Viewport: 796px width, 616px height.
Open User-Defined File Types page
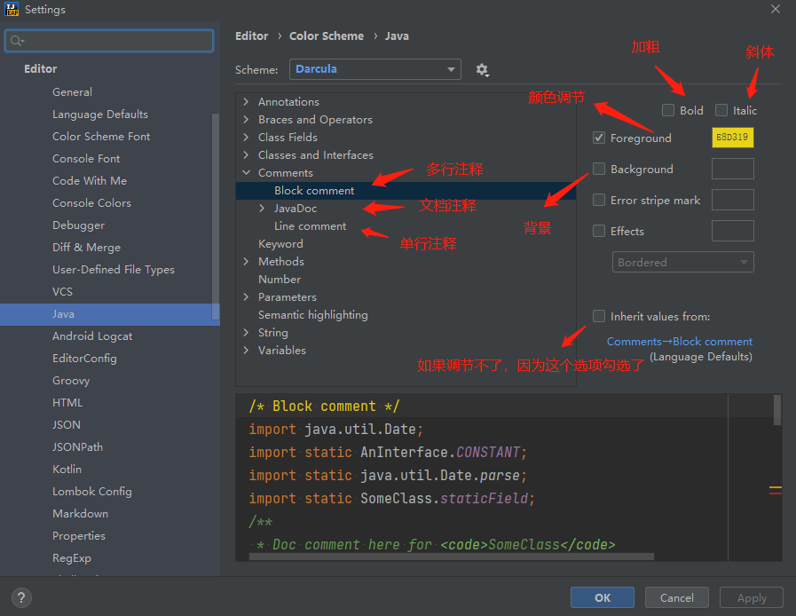(114, 270)
